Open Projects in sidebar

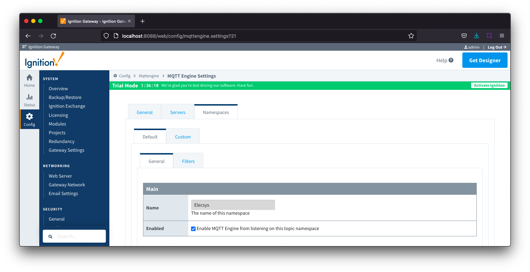pos(57,133)
